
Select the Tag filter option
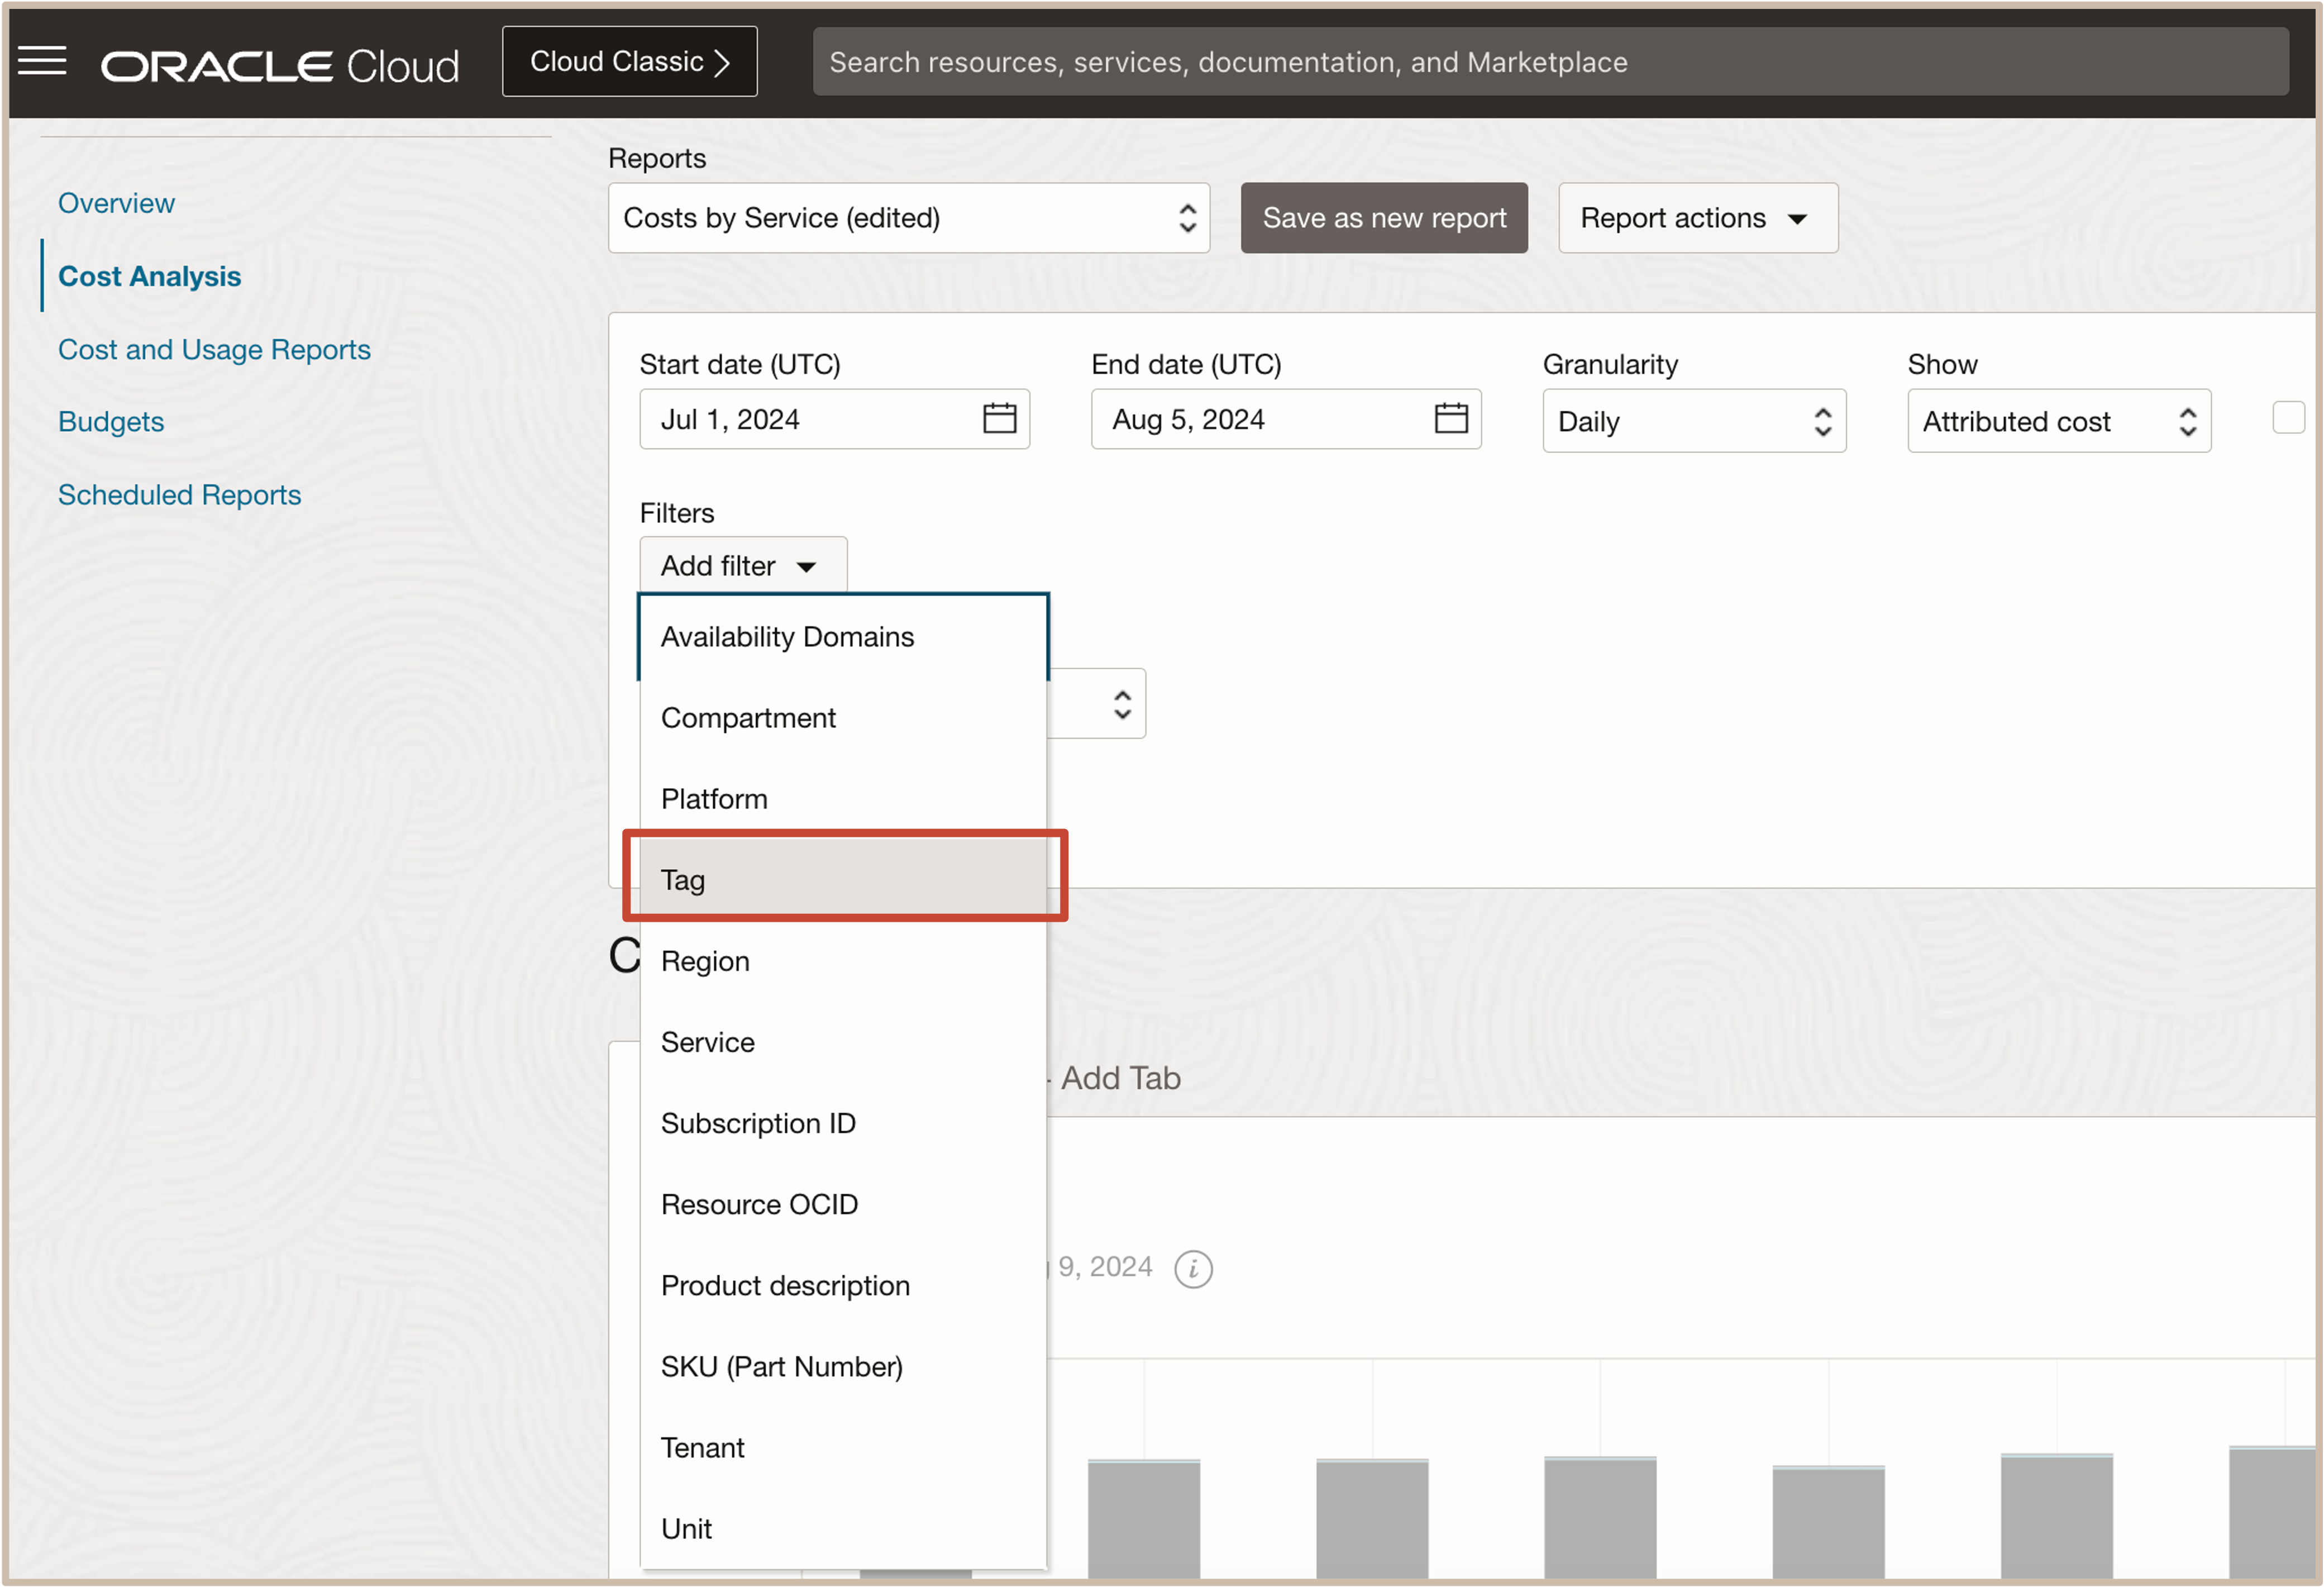click(843, 879)
